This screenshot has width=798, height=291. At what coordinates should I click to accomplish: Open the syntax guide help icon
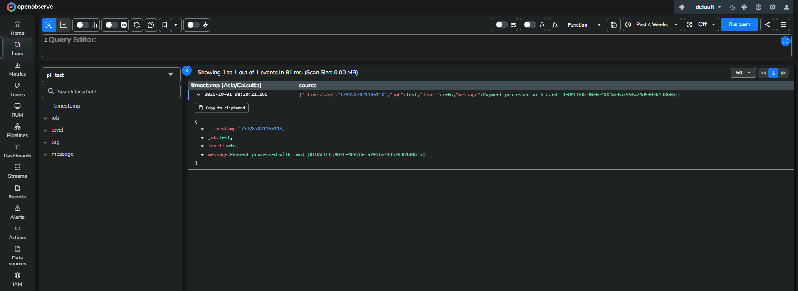coord(151,25)
